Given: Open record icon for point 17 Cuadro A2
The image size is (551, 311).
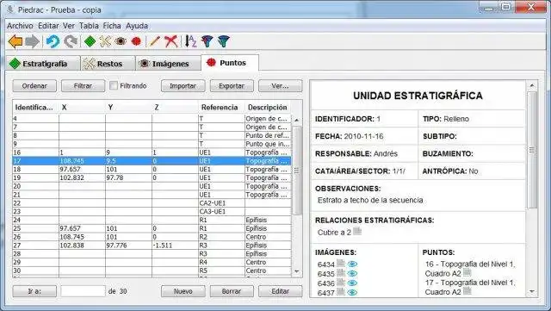Looking at the screenshot, I should [467, 291].
